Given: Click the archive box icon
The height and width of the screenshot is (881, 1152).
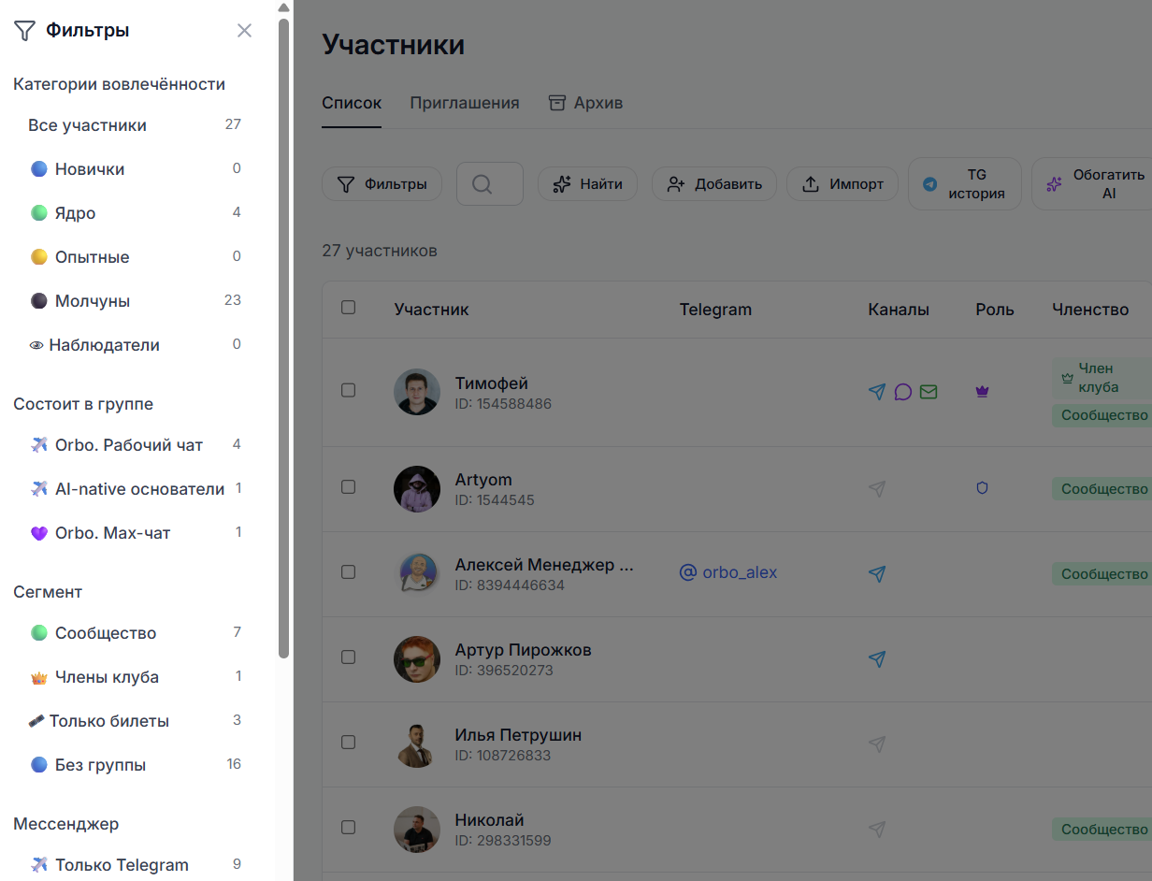Looking at the screenshot, I should click(x=557, y=103).
